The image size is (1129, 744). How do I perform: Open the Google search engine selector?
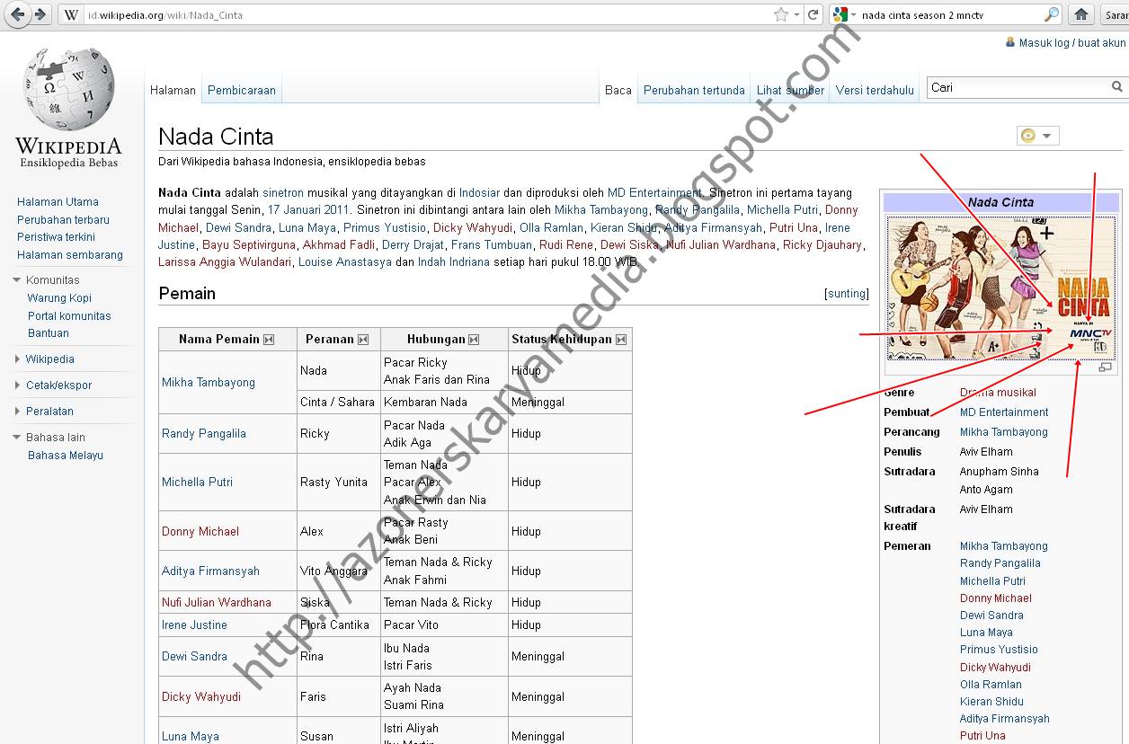[x=842, y=14]
